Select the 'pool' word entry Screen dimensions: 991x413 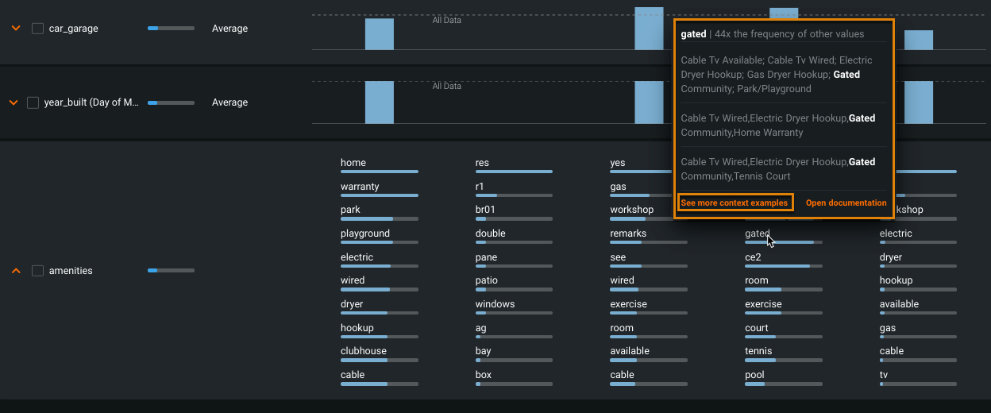(x=754, y=375)
